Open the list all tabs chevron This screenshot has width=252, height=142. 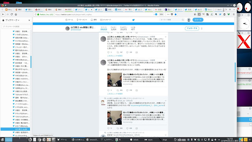pos(234,9)
